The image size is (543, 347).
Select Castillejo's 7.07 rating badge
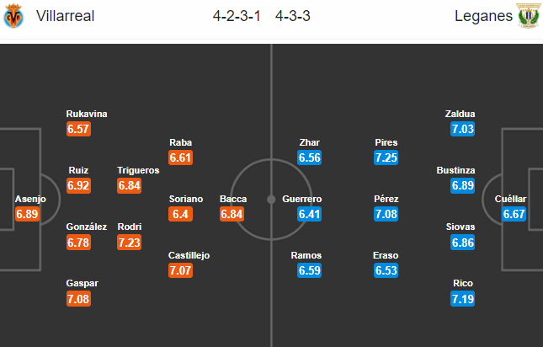pos(181,270)
